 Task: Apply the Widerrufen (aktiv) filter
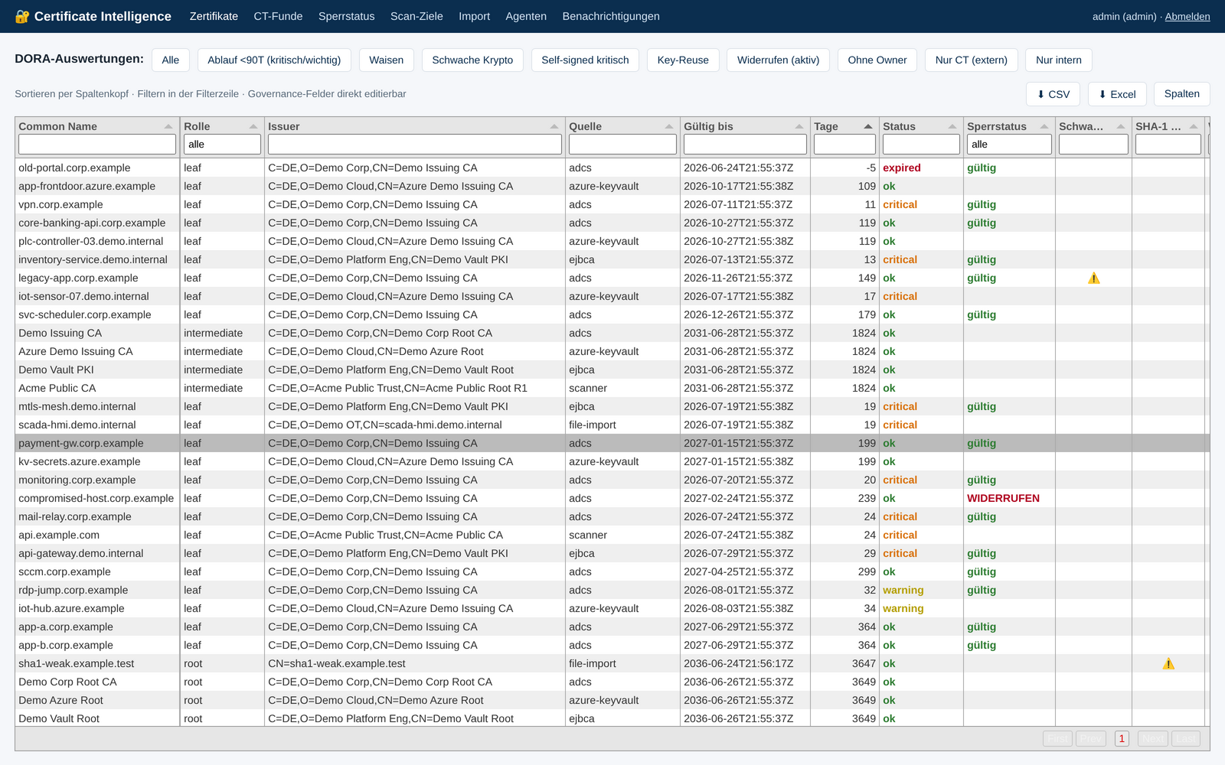[x=778, y=60]
